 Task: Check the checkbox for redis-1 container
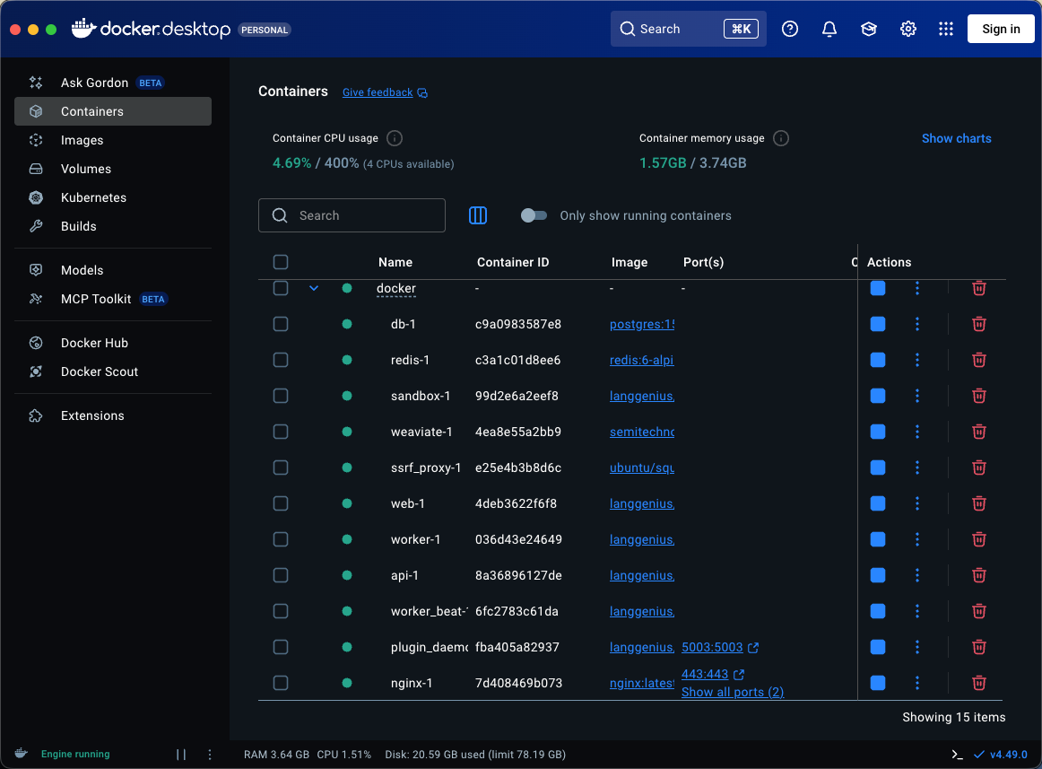coord(281,360)
